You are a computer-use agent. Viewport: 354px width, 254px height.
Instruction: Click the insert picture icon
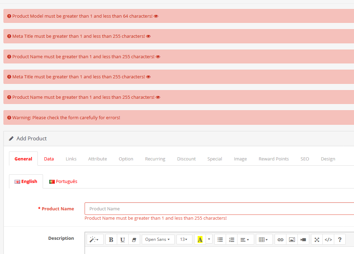click(292, 239)
